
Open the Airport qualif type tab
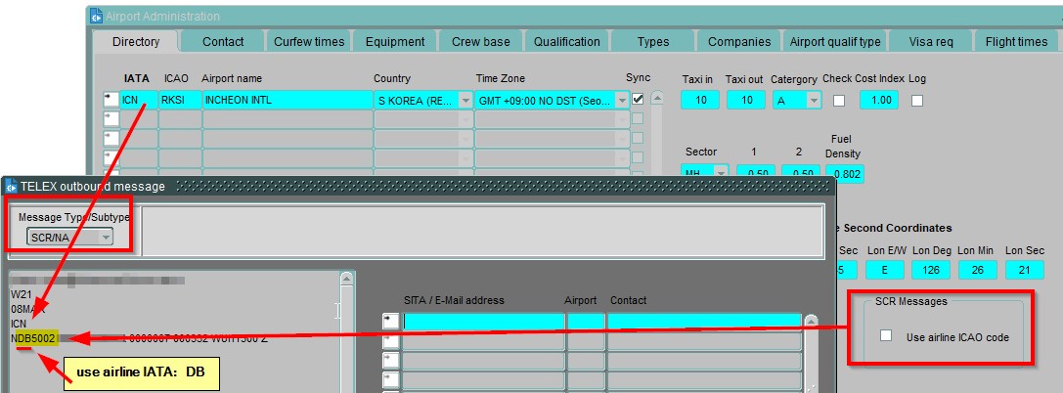(x=834, y=42)
